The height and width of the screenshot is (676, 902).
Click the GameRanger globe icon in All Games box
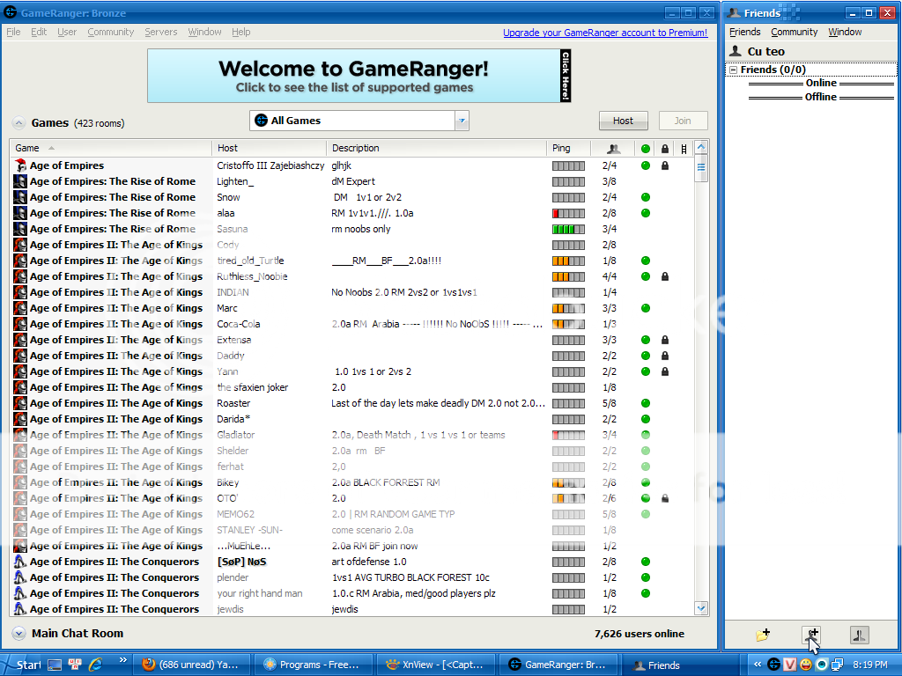click(261, 120)
